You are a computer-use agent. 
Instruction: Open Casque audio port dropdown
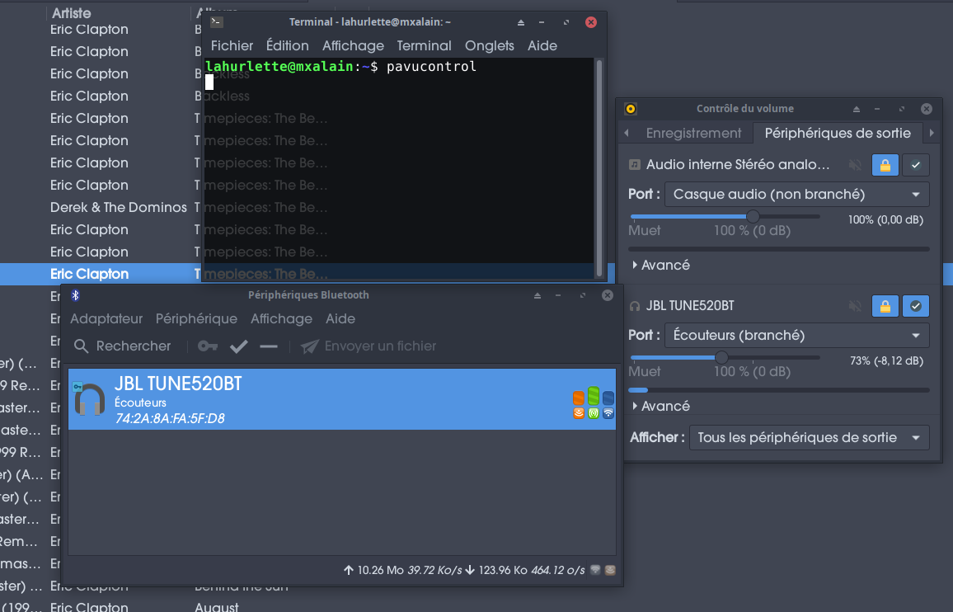[x=797, y=195]
